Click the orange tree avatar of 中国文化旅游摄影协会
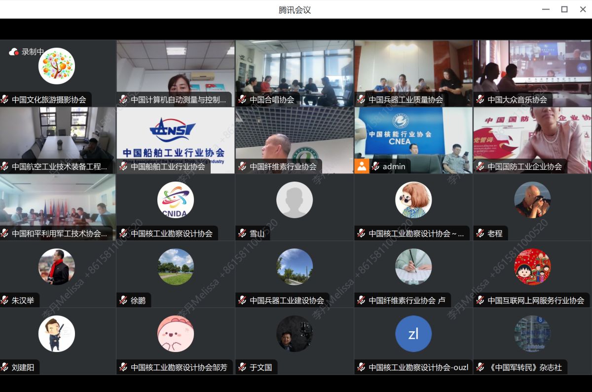Screen dimensions: 592x392 (57, 66)
